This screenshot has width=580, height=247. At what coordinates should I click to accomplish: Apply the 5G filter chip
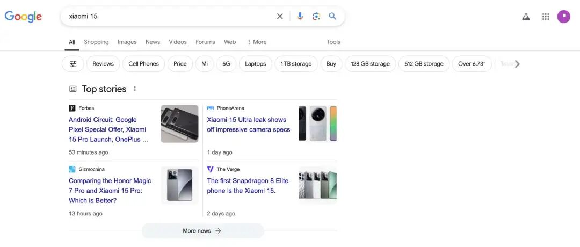click(227, 63)
